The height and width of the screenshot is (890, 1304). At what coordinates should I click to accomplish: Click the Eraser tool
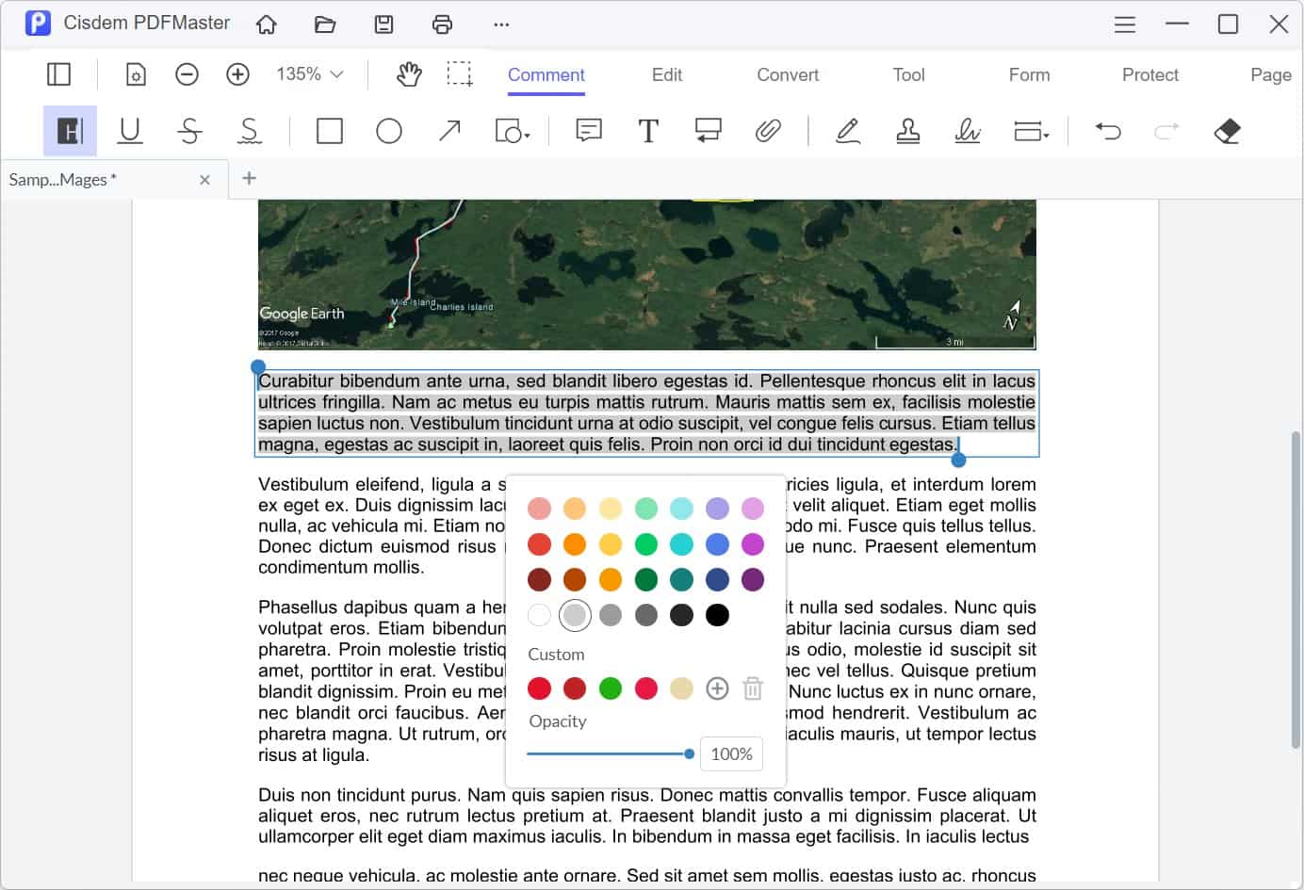pos(1227,131)
